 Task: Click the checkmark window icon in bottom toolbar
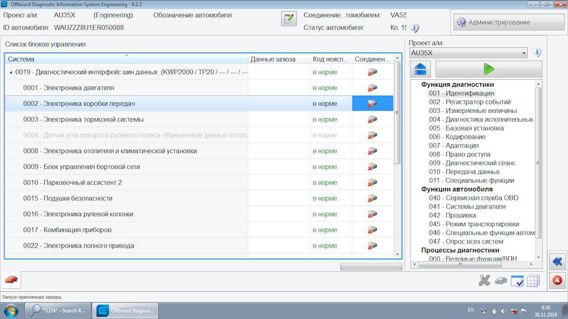pyautogui.click(x=517, y=281)
